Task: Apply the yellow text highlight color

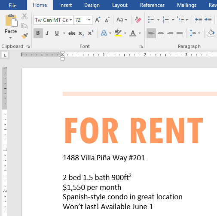Action: (x=118, y=33)
